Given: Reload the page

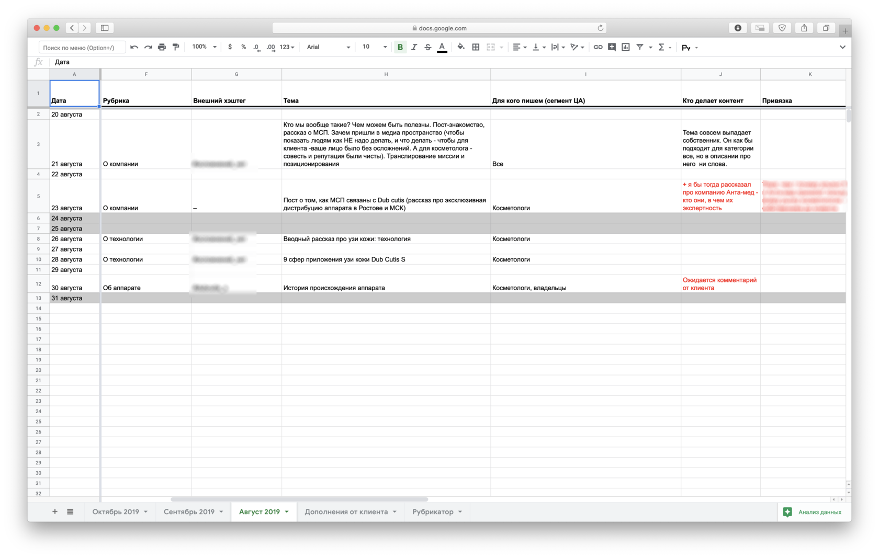Looking at the screenshot, I should [x=601, y=28].
